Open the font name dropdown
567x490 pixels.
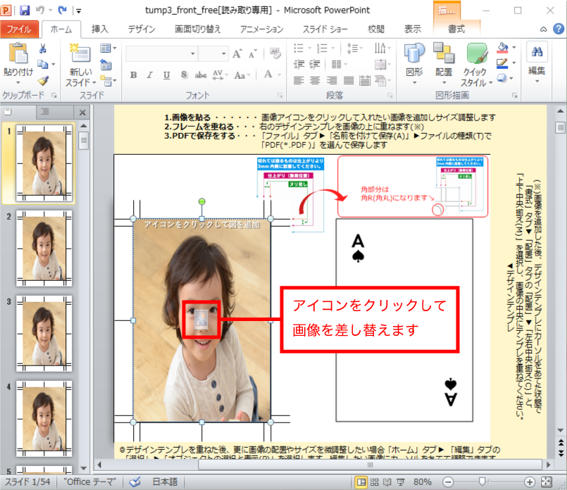[x=192, y=54]
